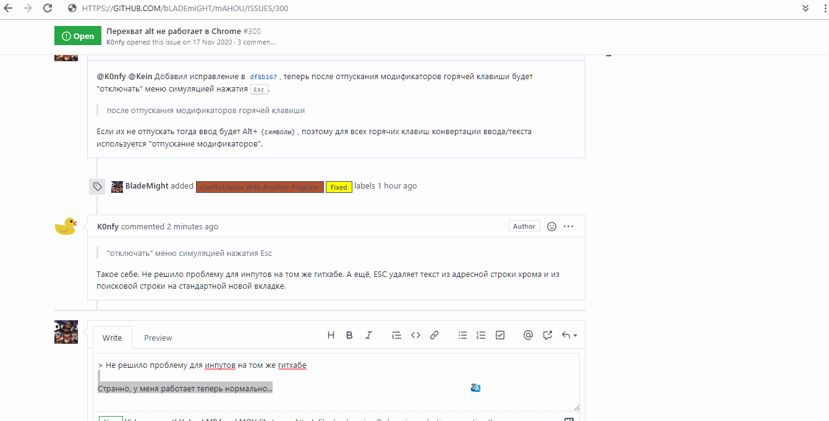The image size is (829, 421).
Task: Click the quoted 'отключать меню симуляцией' blockquote
Action: pos(189,253)
